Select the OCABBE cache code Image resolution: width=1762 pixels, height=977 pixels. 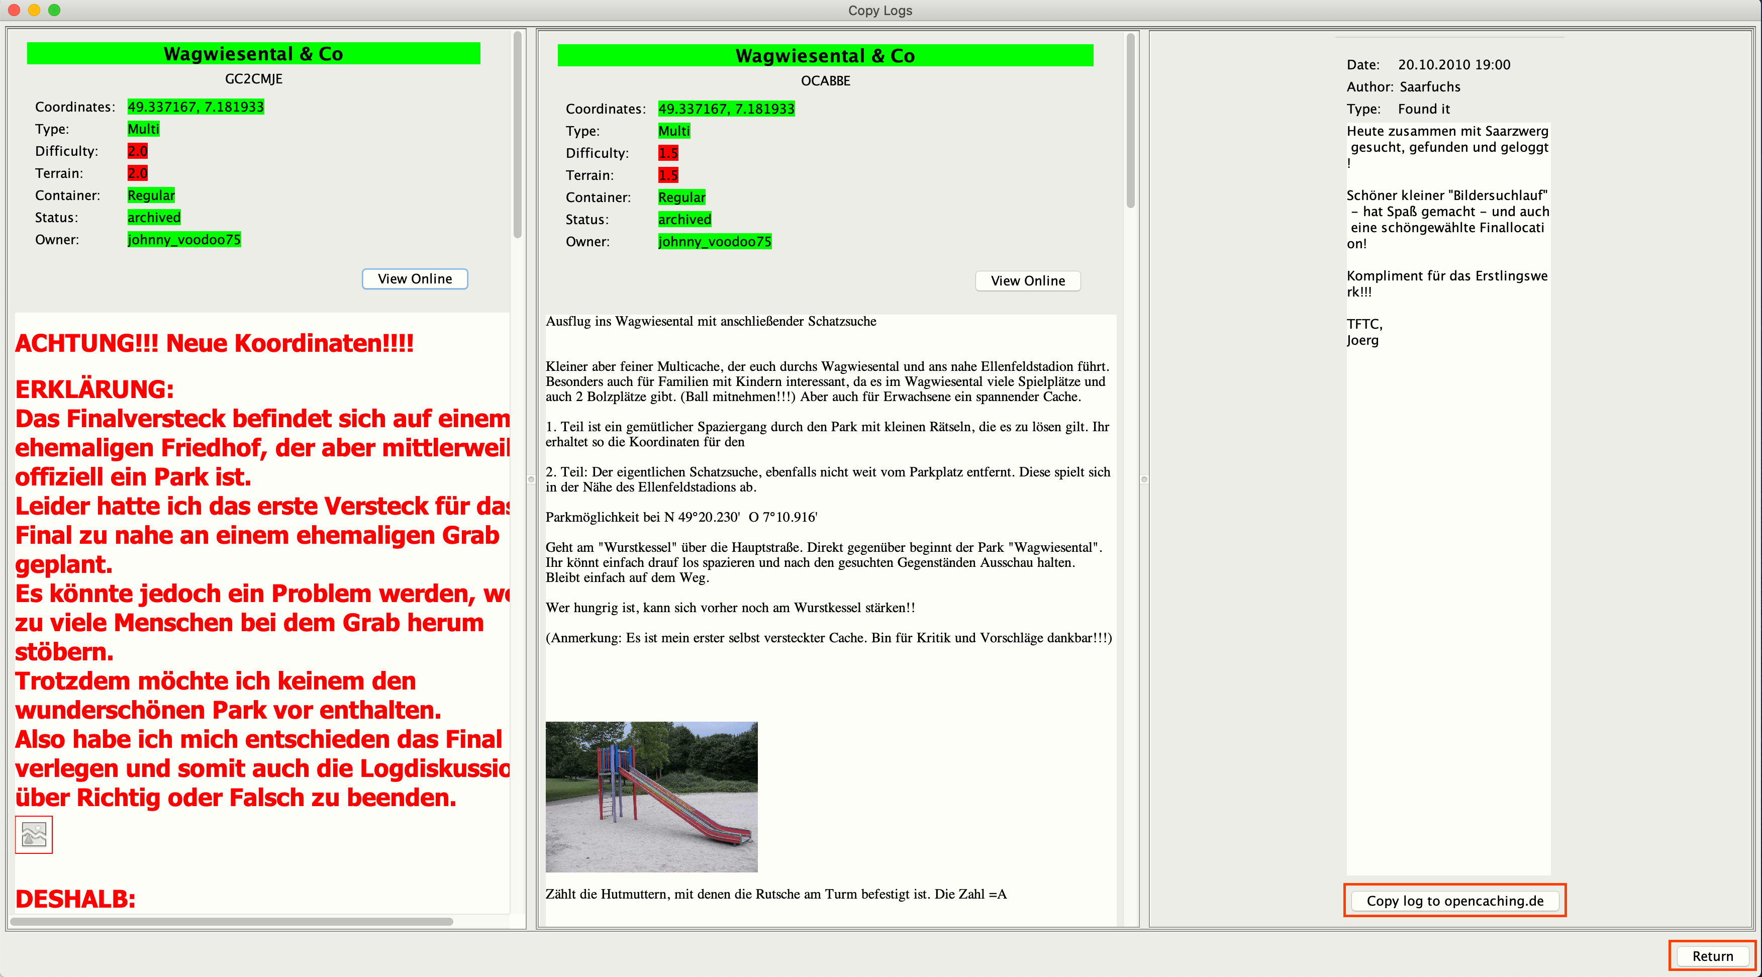coord(826,81)
